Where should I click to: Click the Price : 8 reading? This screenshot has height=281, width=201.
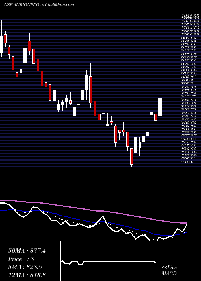click(21, 259)
